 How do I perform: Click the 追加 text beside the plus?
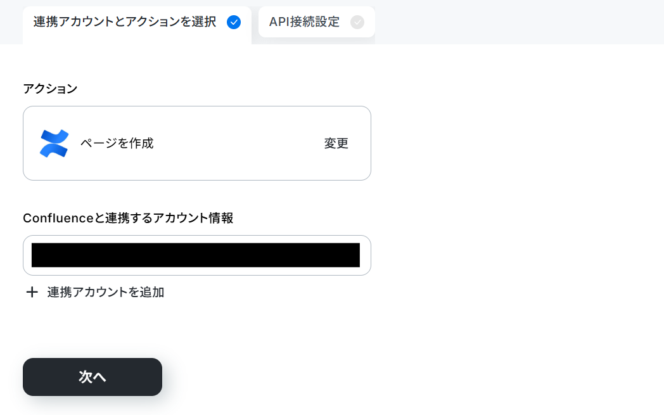click(152, 292)
